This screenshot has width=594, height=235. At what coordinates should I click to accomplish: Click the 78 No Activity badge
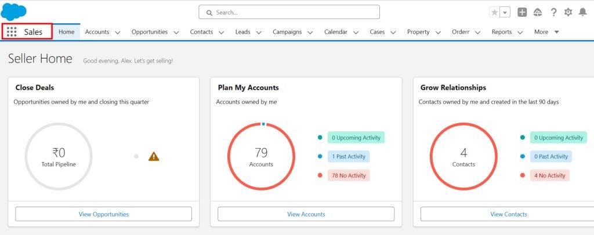[349, 175]
